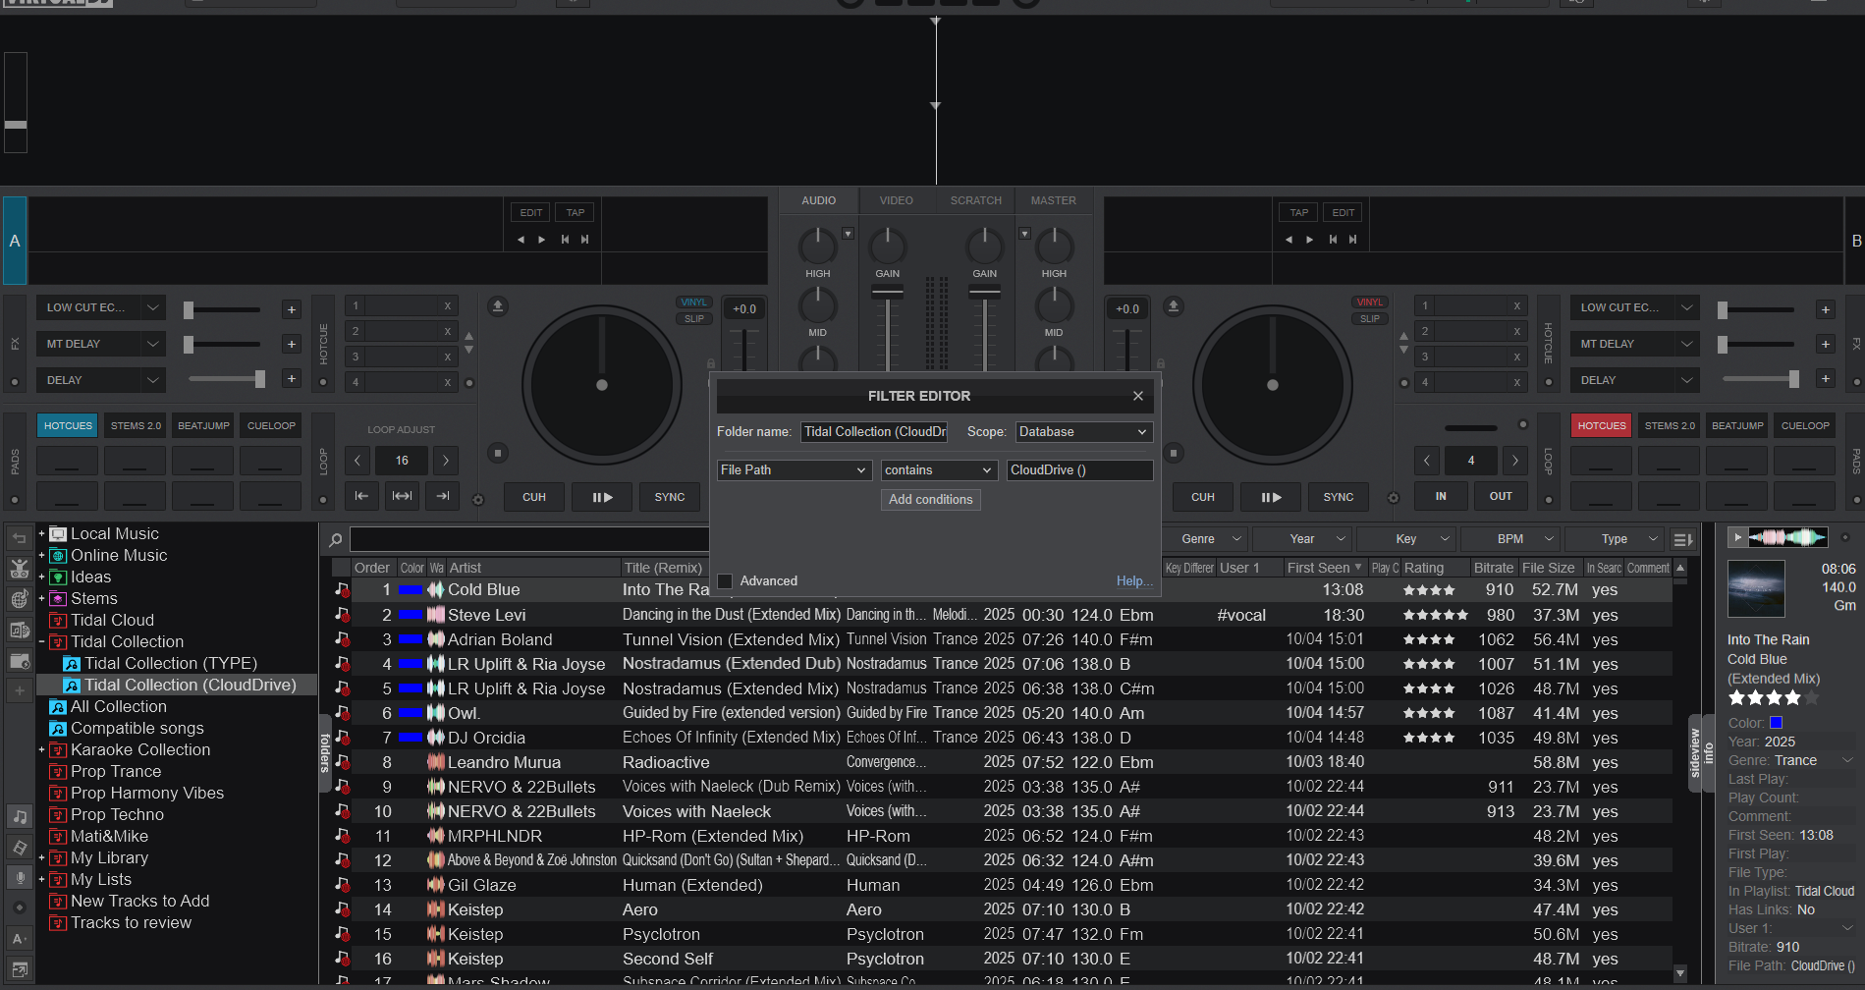Click the Add conditions button
The image size is (1865, 990).
click(930, 500)
